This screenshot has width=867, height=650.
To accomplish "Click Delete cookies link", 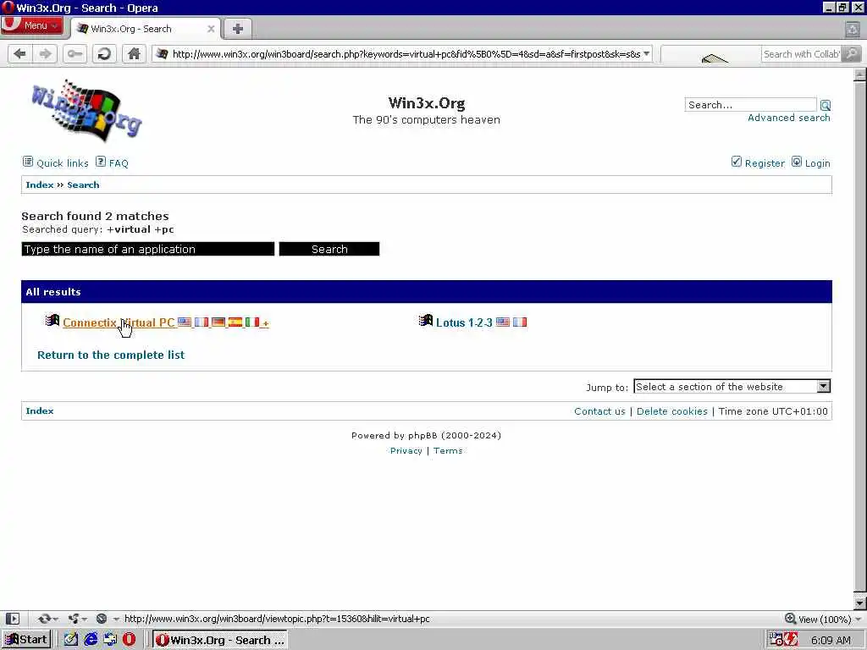I will (x=671, y=411).
